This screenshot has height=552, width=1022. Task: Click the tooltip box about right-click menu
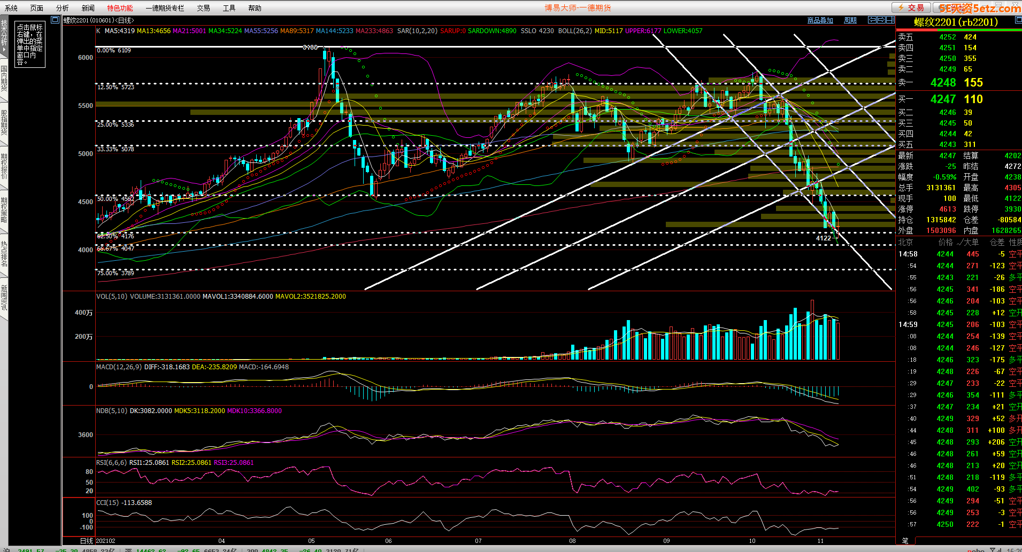[30, 45]
